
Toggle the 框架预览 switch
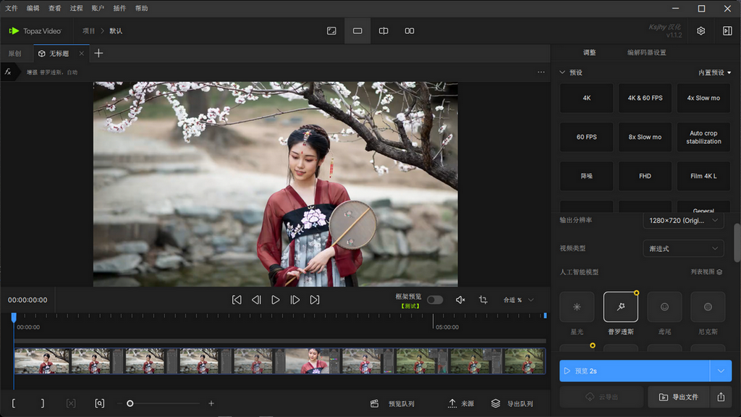pyautogui.click(x=434, y=300)
